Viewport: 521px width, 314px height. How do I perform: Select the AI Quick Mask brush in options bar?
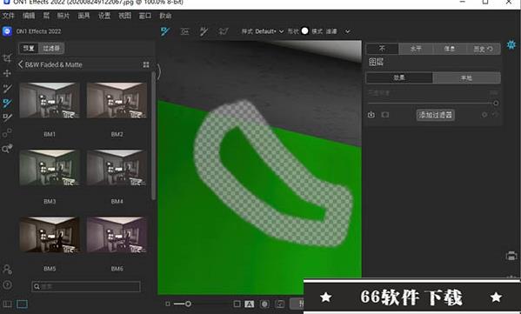(204, 31)
